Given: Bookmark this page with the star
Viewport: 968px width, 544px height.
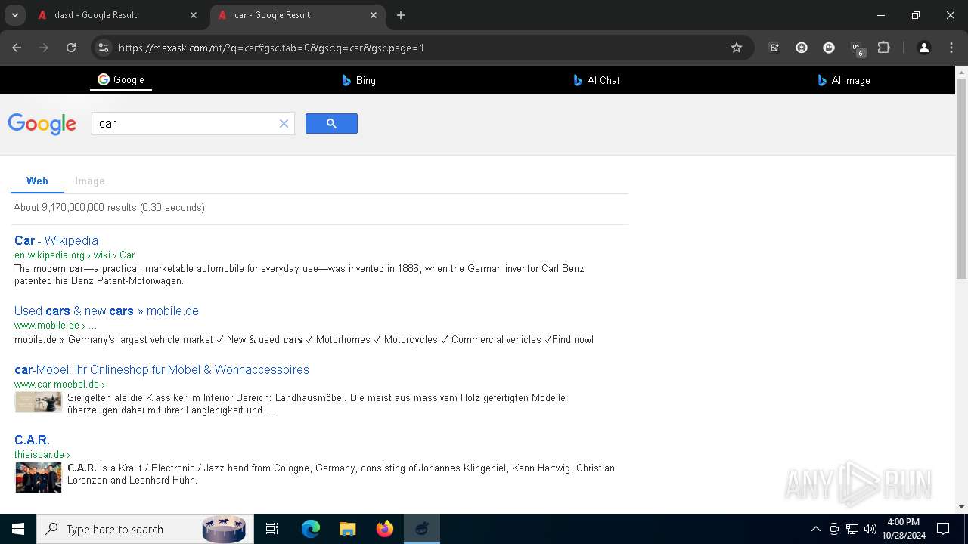Looking at the screenshot, I should click(737, 48).
